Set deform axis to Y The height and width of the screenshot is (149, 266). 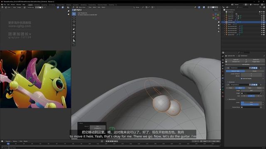point(251,96)
